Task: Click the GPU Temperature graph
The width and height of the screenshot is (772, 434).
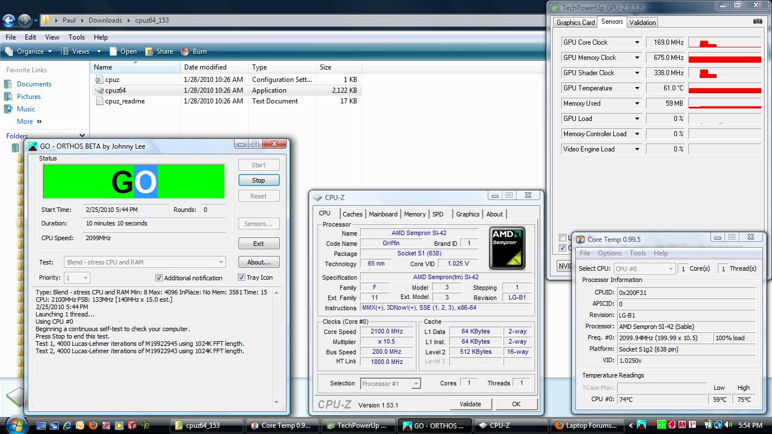Action: (725, 88)
